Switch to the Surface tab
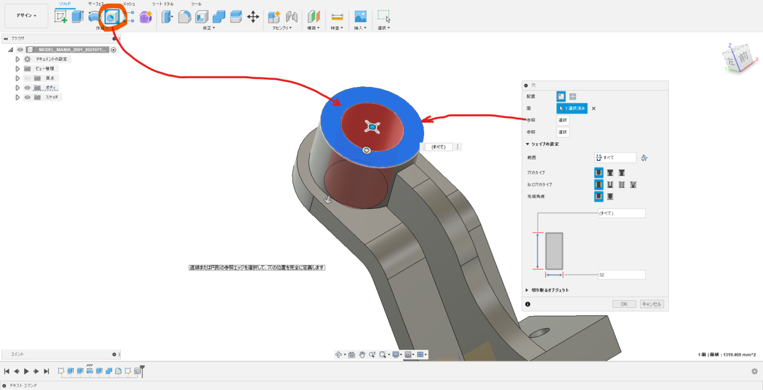 (x=96, y=4)
